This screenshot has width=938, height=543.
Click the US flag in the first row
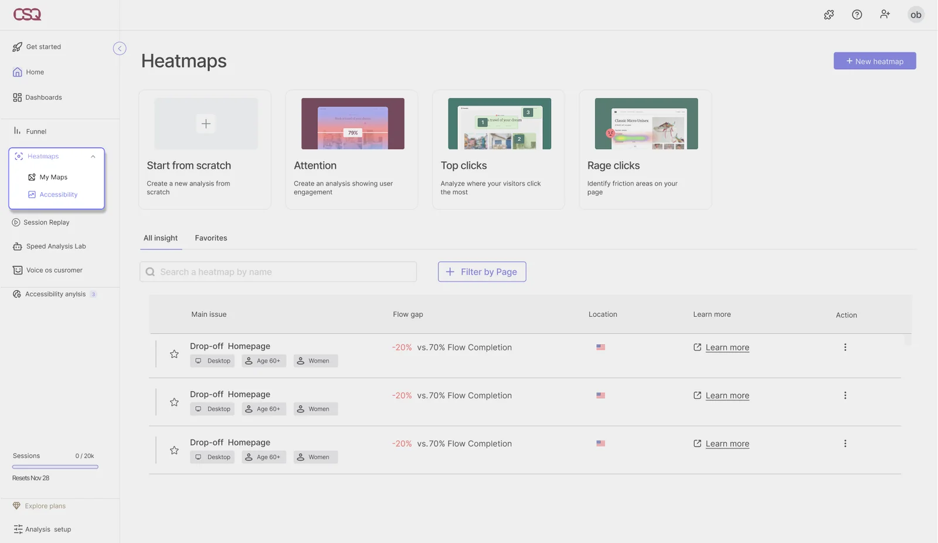point(601,347)
